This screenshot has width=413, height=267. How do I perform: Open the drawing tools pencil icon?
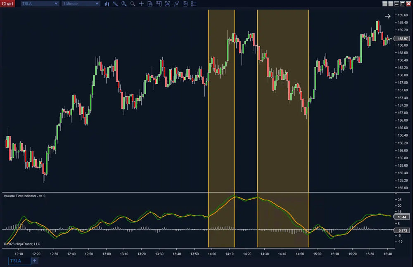tap(115, 4)
